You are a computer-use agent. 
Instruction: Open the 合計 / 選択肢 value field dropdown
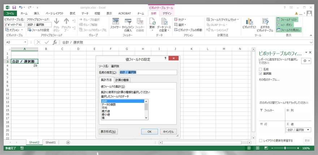pos(309,130)
